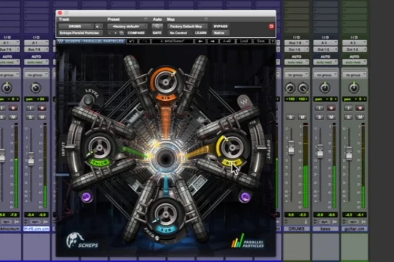Open auto read dropdown on bass track
Image resolution: width=394 pixels, height=262 pixels.
pos(325,62)
